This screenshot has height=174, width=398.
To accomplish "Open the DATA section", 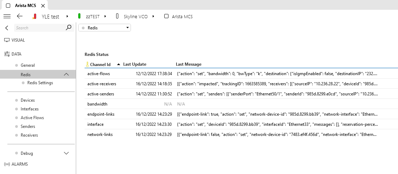I will click(x=16, y=54).
